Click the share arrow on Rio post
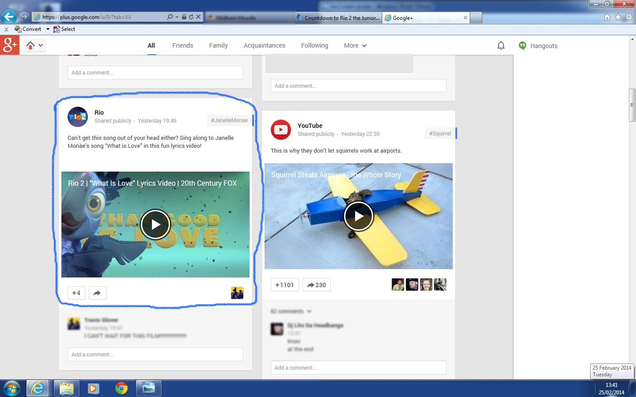Viewport: 636px width, 397px height. tap(97, 293)
